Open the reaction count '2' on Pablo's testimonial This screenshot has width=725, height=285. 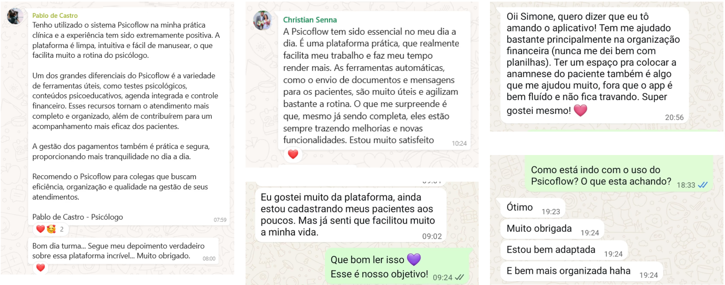(61, 229)
